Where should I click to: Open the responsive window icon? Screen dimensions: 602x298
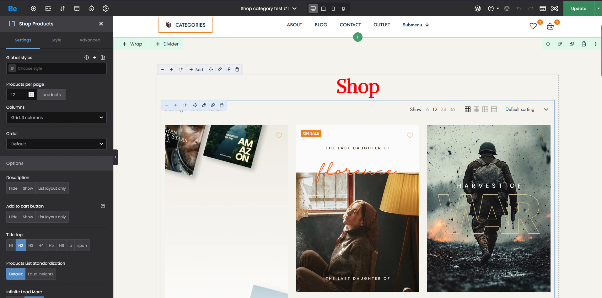pyautogui.click(x=543, y=8)
